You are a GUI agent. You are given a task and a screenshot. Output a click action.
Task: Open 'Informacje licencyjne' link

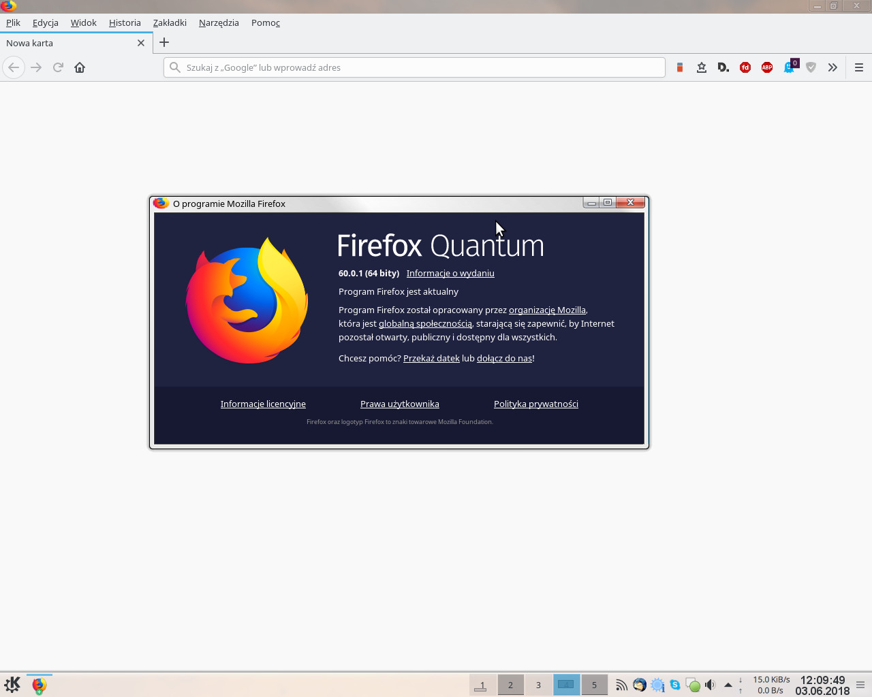pos(263,404)
